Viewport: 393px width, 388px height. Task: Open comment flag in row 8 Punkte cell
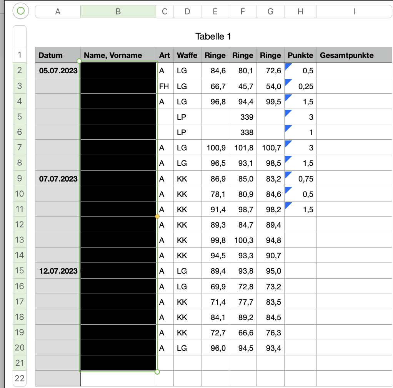288,159
